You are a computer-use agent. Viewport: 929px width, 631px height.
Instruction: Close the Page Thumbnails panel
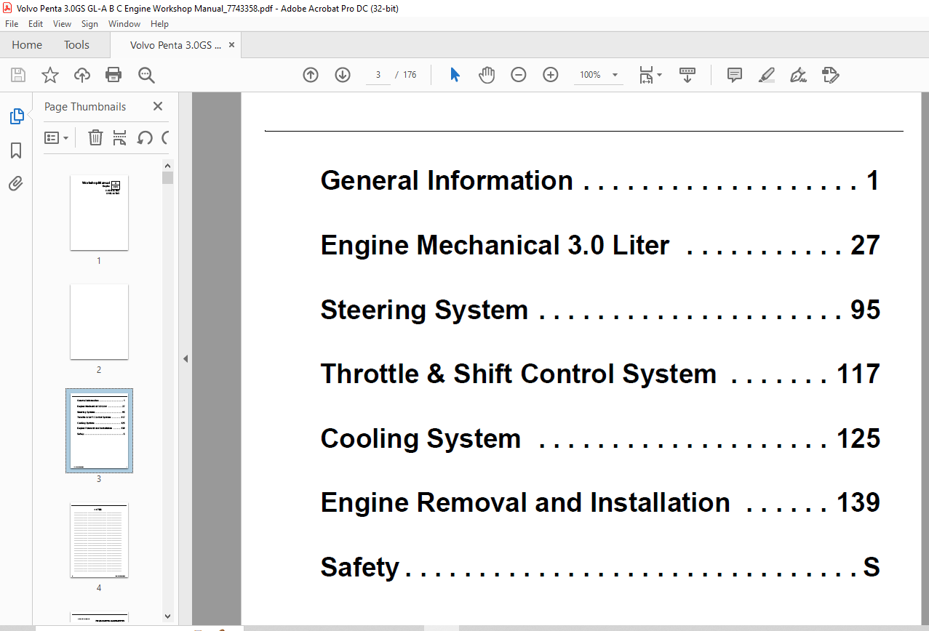(x=158, y=106)
